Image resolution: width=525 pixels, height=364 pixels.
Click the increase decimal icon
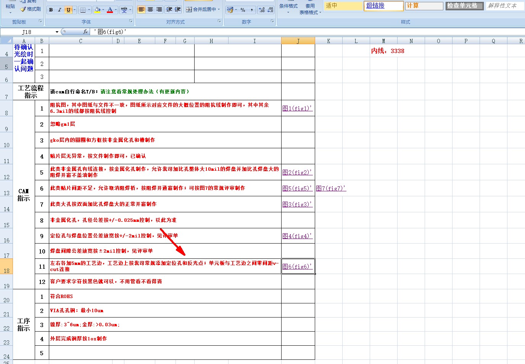262,10
